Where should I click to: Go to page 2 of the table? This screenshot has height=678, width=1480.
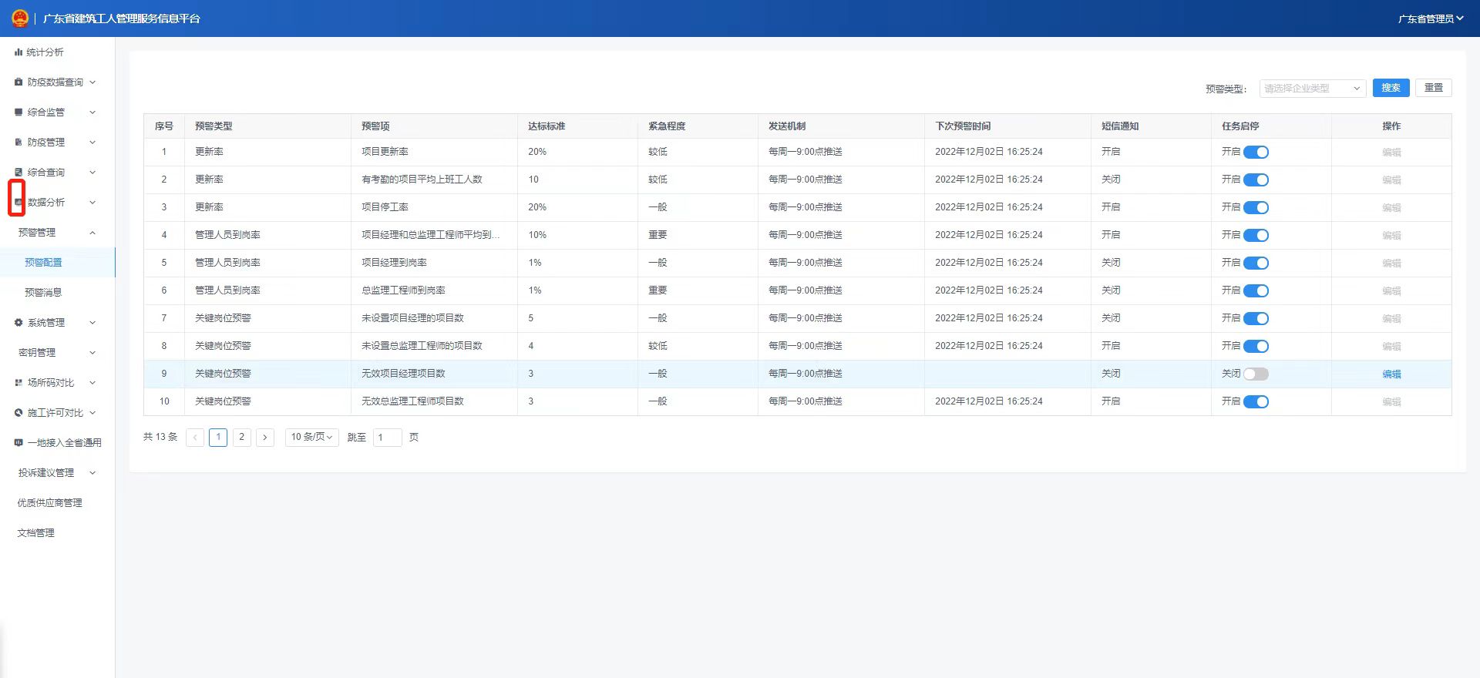[x=242, y=438]
